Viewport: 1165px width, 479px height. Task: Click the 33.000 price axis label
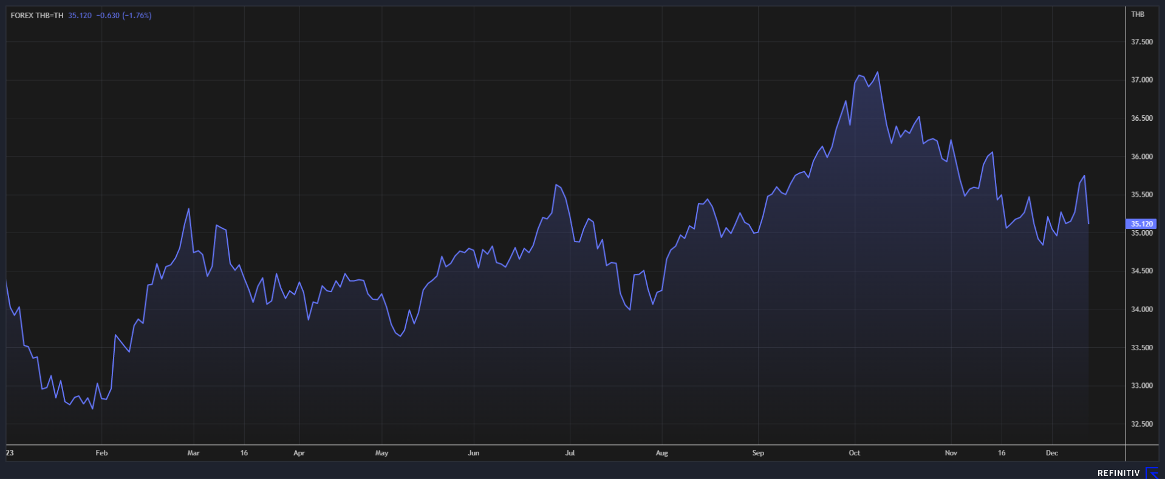(x=1142, y=386)
